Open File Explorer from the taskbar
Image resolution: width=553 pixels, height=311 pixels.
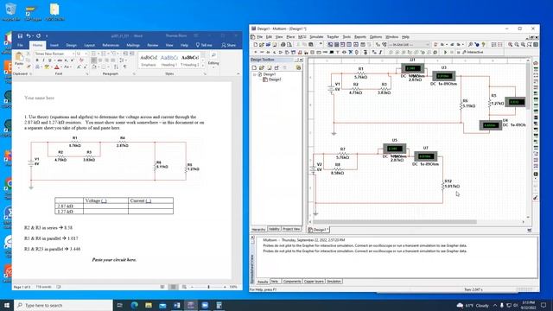click(149, 305)
